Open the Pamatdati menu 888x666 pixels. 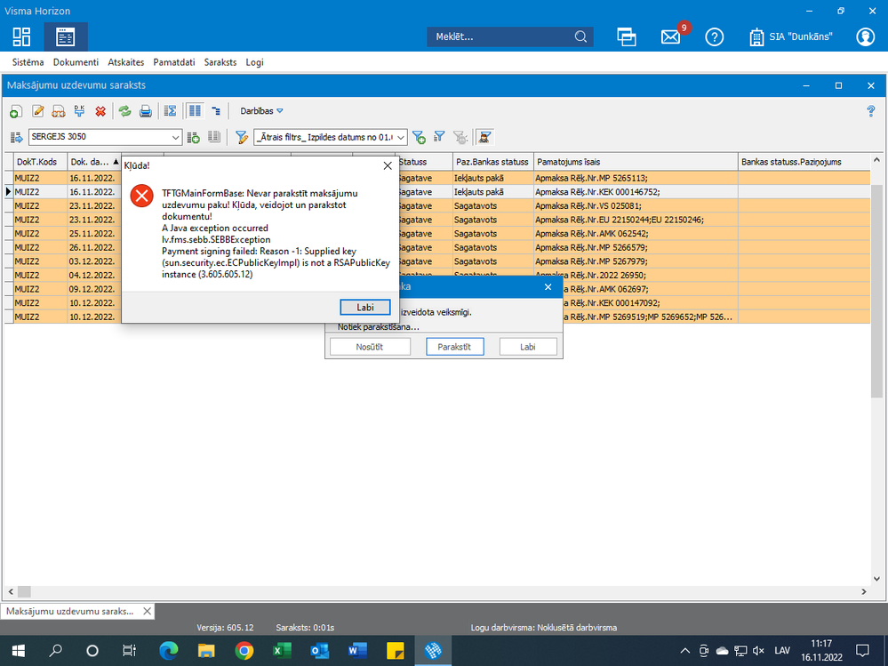(x=173, y=62)
